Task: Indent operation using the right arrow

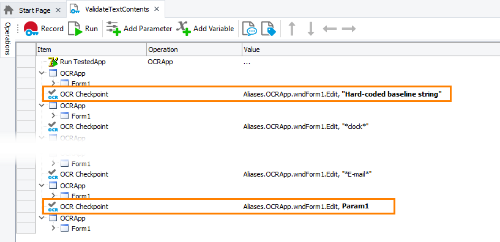Action: tap(349, 29)
